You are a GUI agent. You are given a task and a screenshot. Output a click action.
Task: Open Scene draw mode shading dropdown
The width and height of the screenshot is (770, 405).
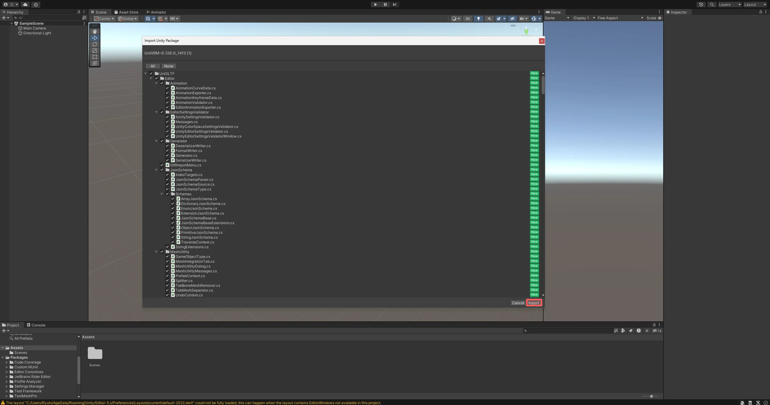456,19
